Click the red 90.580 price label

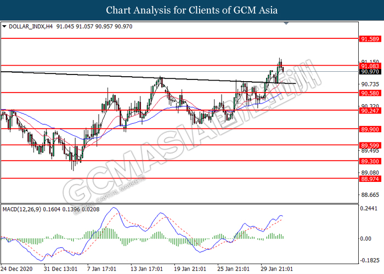[x=370, y=93]
